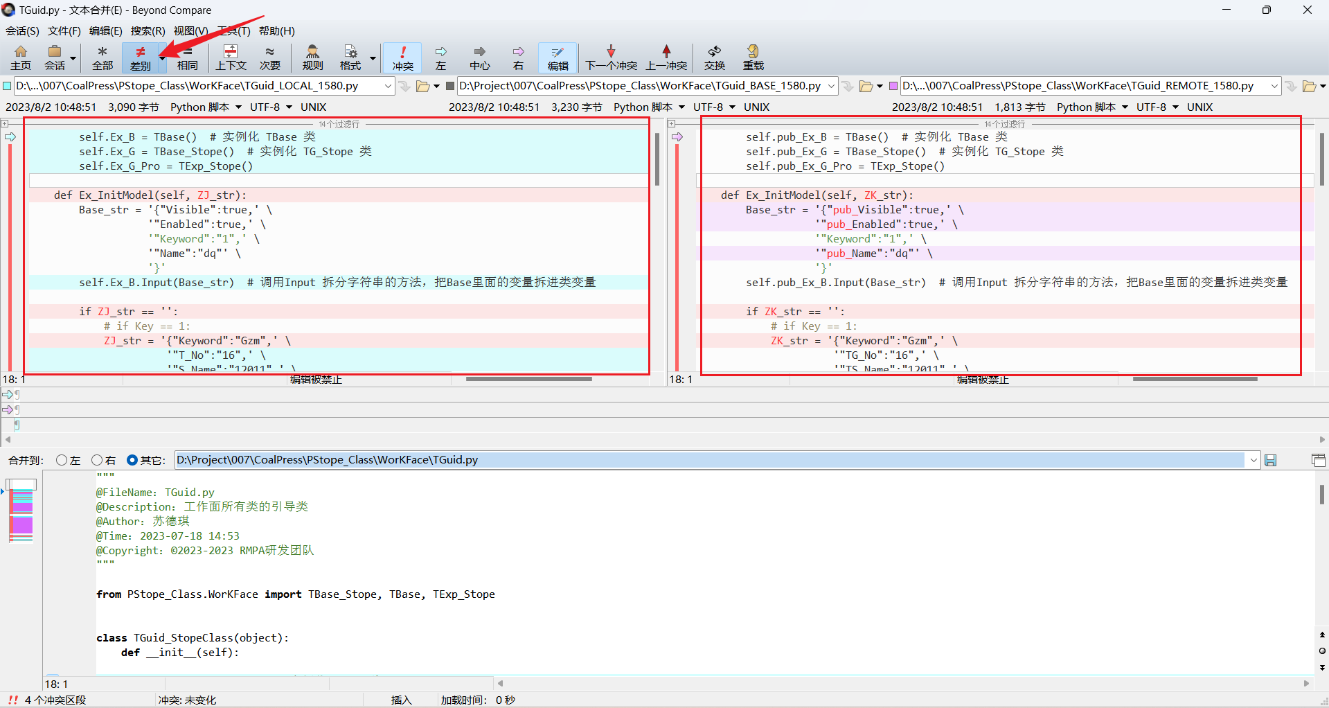This screenshot has width=1329, height=708.
Task: Browse for center BASE file
Action: click(x=866, y=86)
